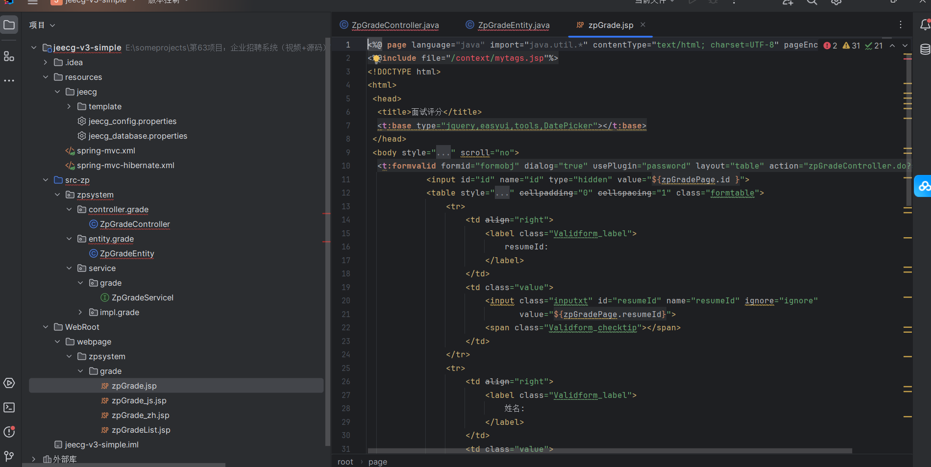931x467 pixels.
Task: Collapse the jeecg-v3-simple root node
Action: click(34, 48)
